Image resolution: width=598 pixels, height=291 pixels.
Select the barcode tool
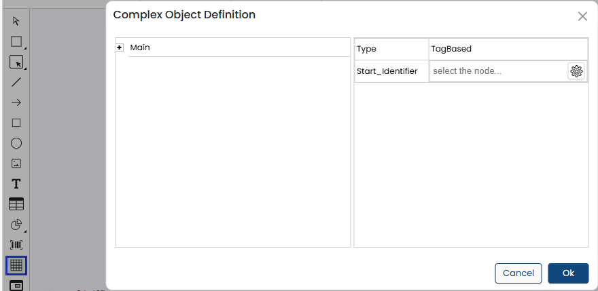click(x=16, y=245)
